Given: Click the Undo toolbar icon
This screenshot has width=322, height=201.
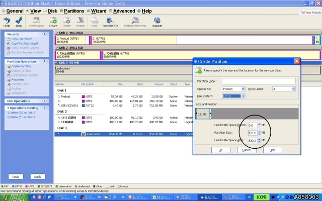Looking at the screenshot, I should click(x=7, y=22).
